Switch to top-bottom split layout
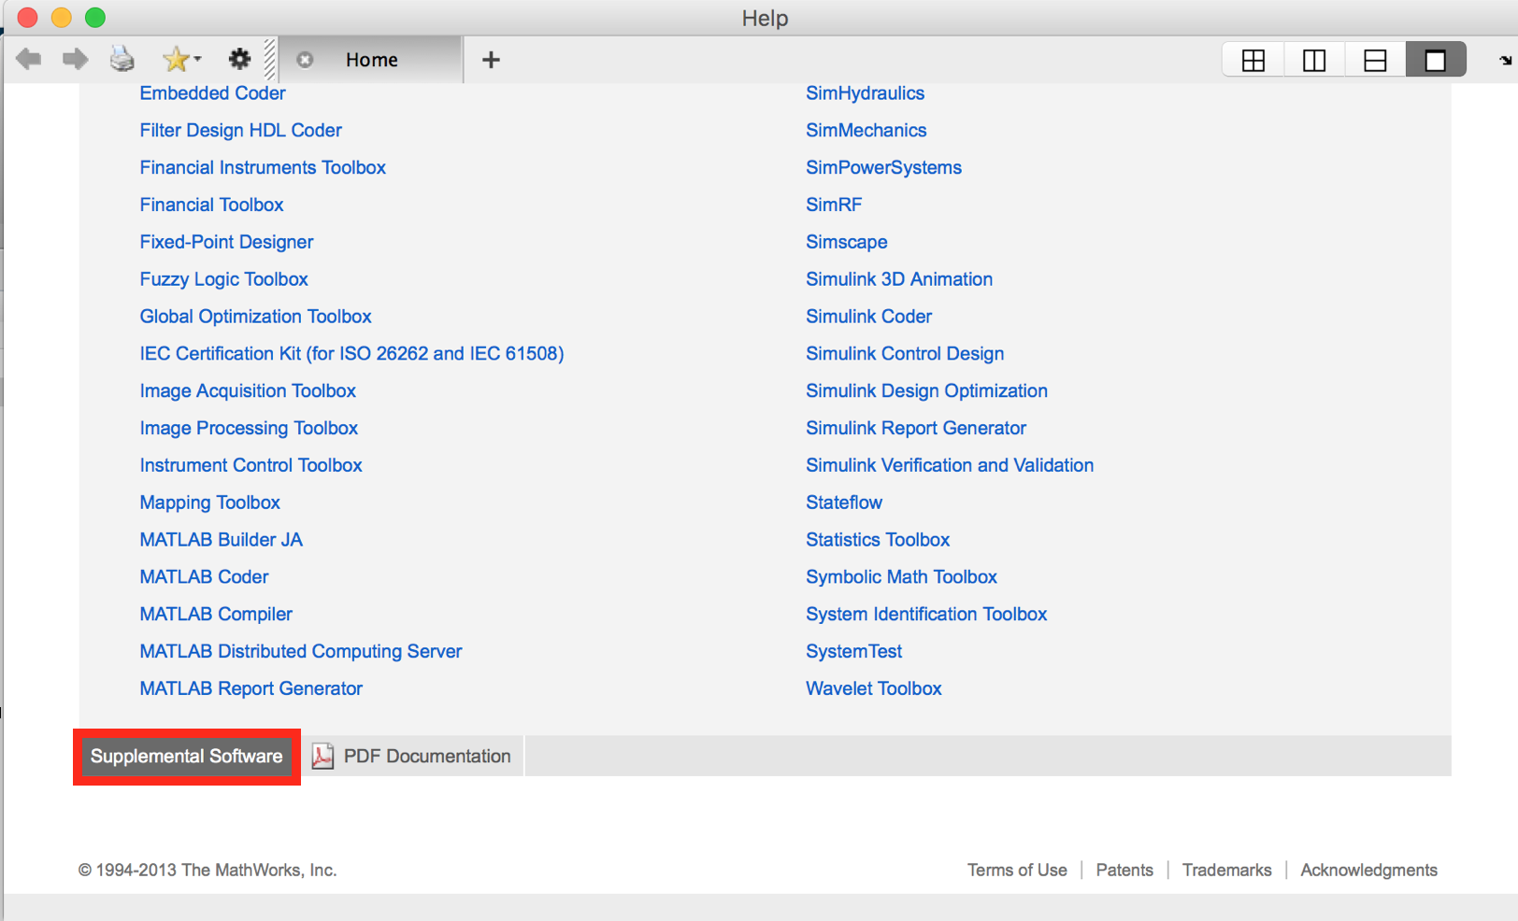Image resolution: width=1518 pixels, height=921 pixels. (x=1375, y=61)
